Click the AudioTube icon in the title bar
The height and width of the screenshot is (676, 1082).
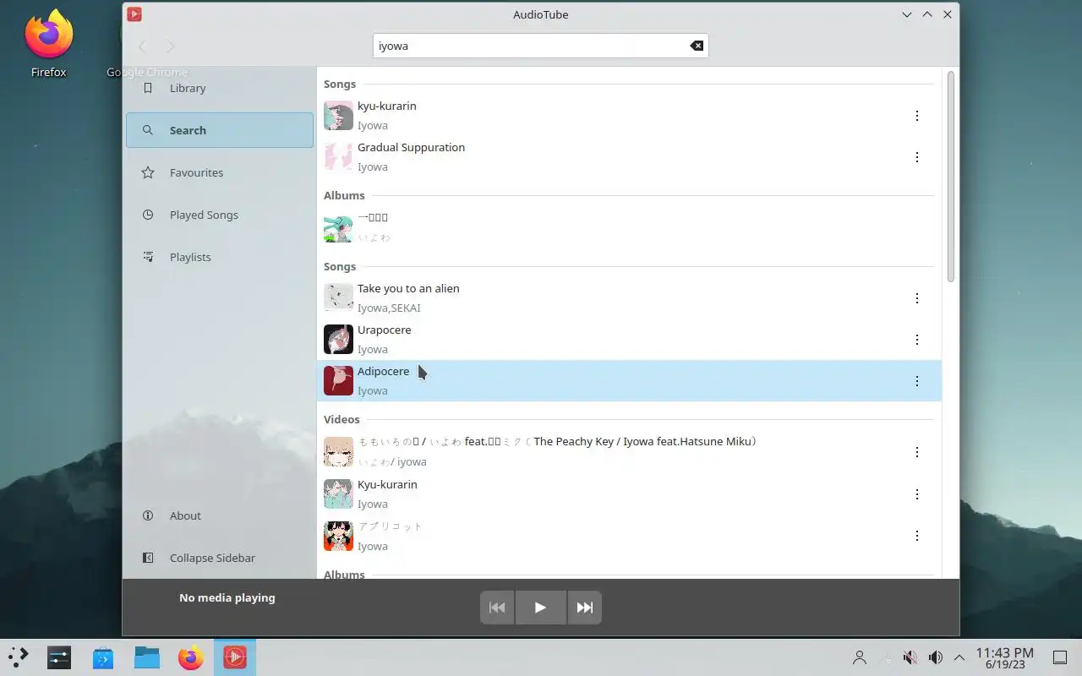[x=134, y=14]
